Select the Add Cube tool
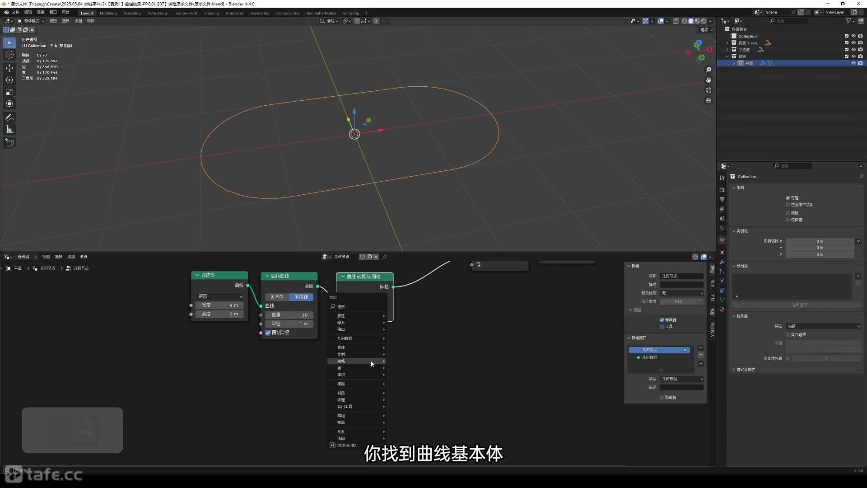 (9, 143)
